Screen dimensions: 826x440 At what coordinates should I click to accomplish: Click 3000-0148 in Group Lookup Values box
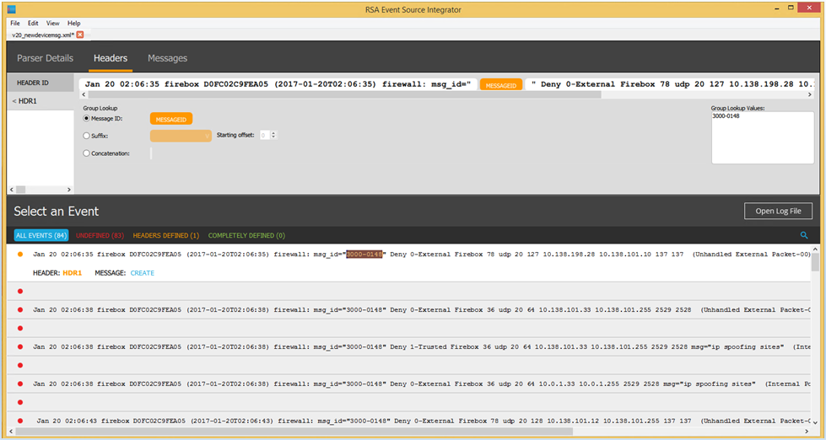point(726,115)
